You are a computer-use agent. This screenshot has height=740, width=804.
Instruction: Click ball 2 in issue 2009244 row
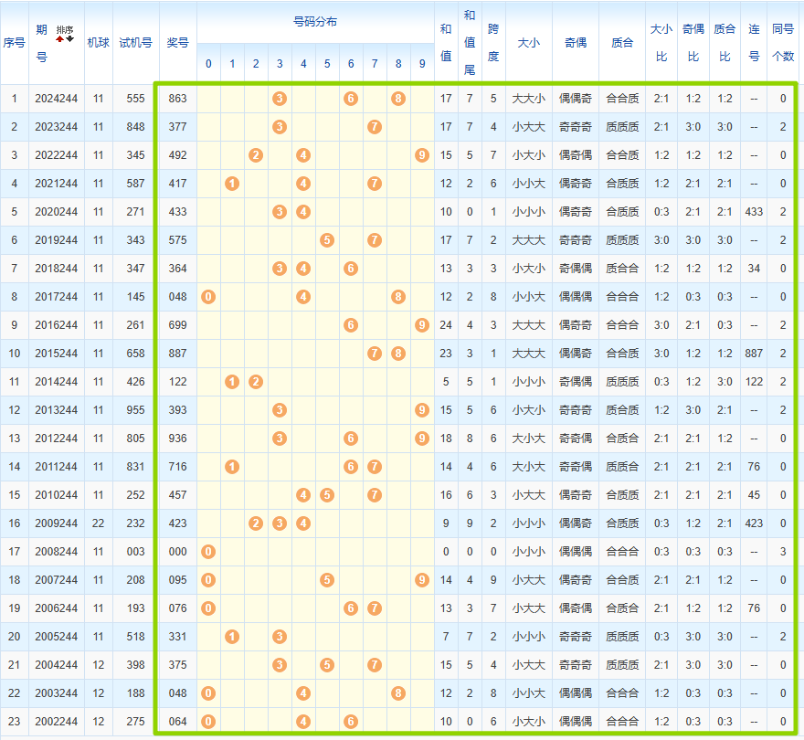point(256,523)
